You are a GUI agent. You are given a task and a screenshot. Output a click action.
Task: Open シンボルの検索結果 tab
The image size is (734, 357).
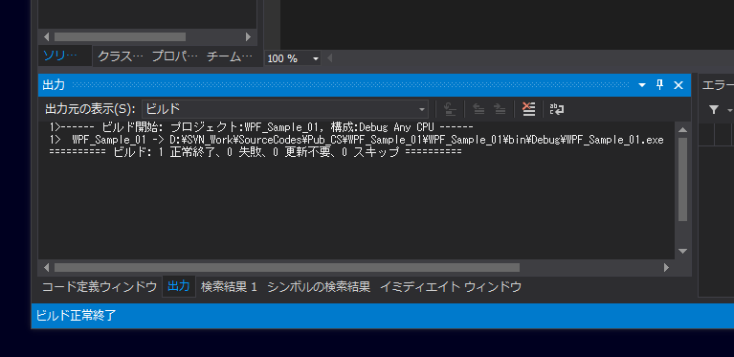[319, 287]
